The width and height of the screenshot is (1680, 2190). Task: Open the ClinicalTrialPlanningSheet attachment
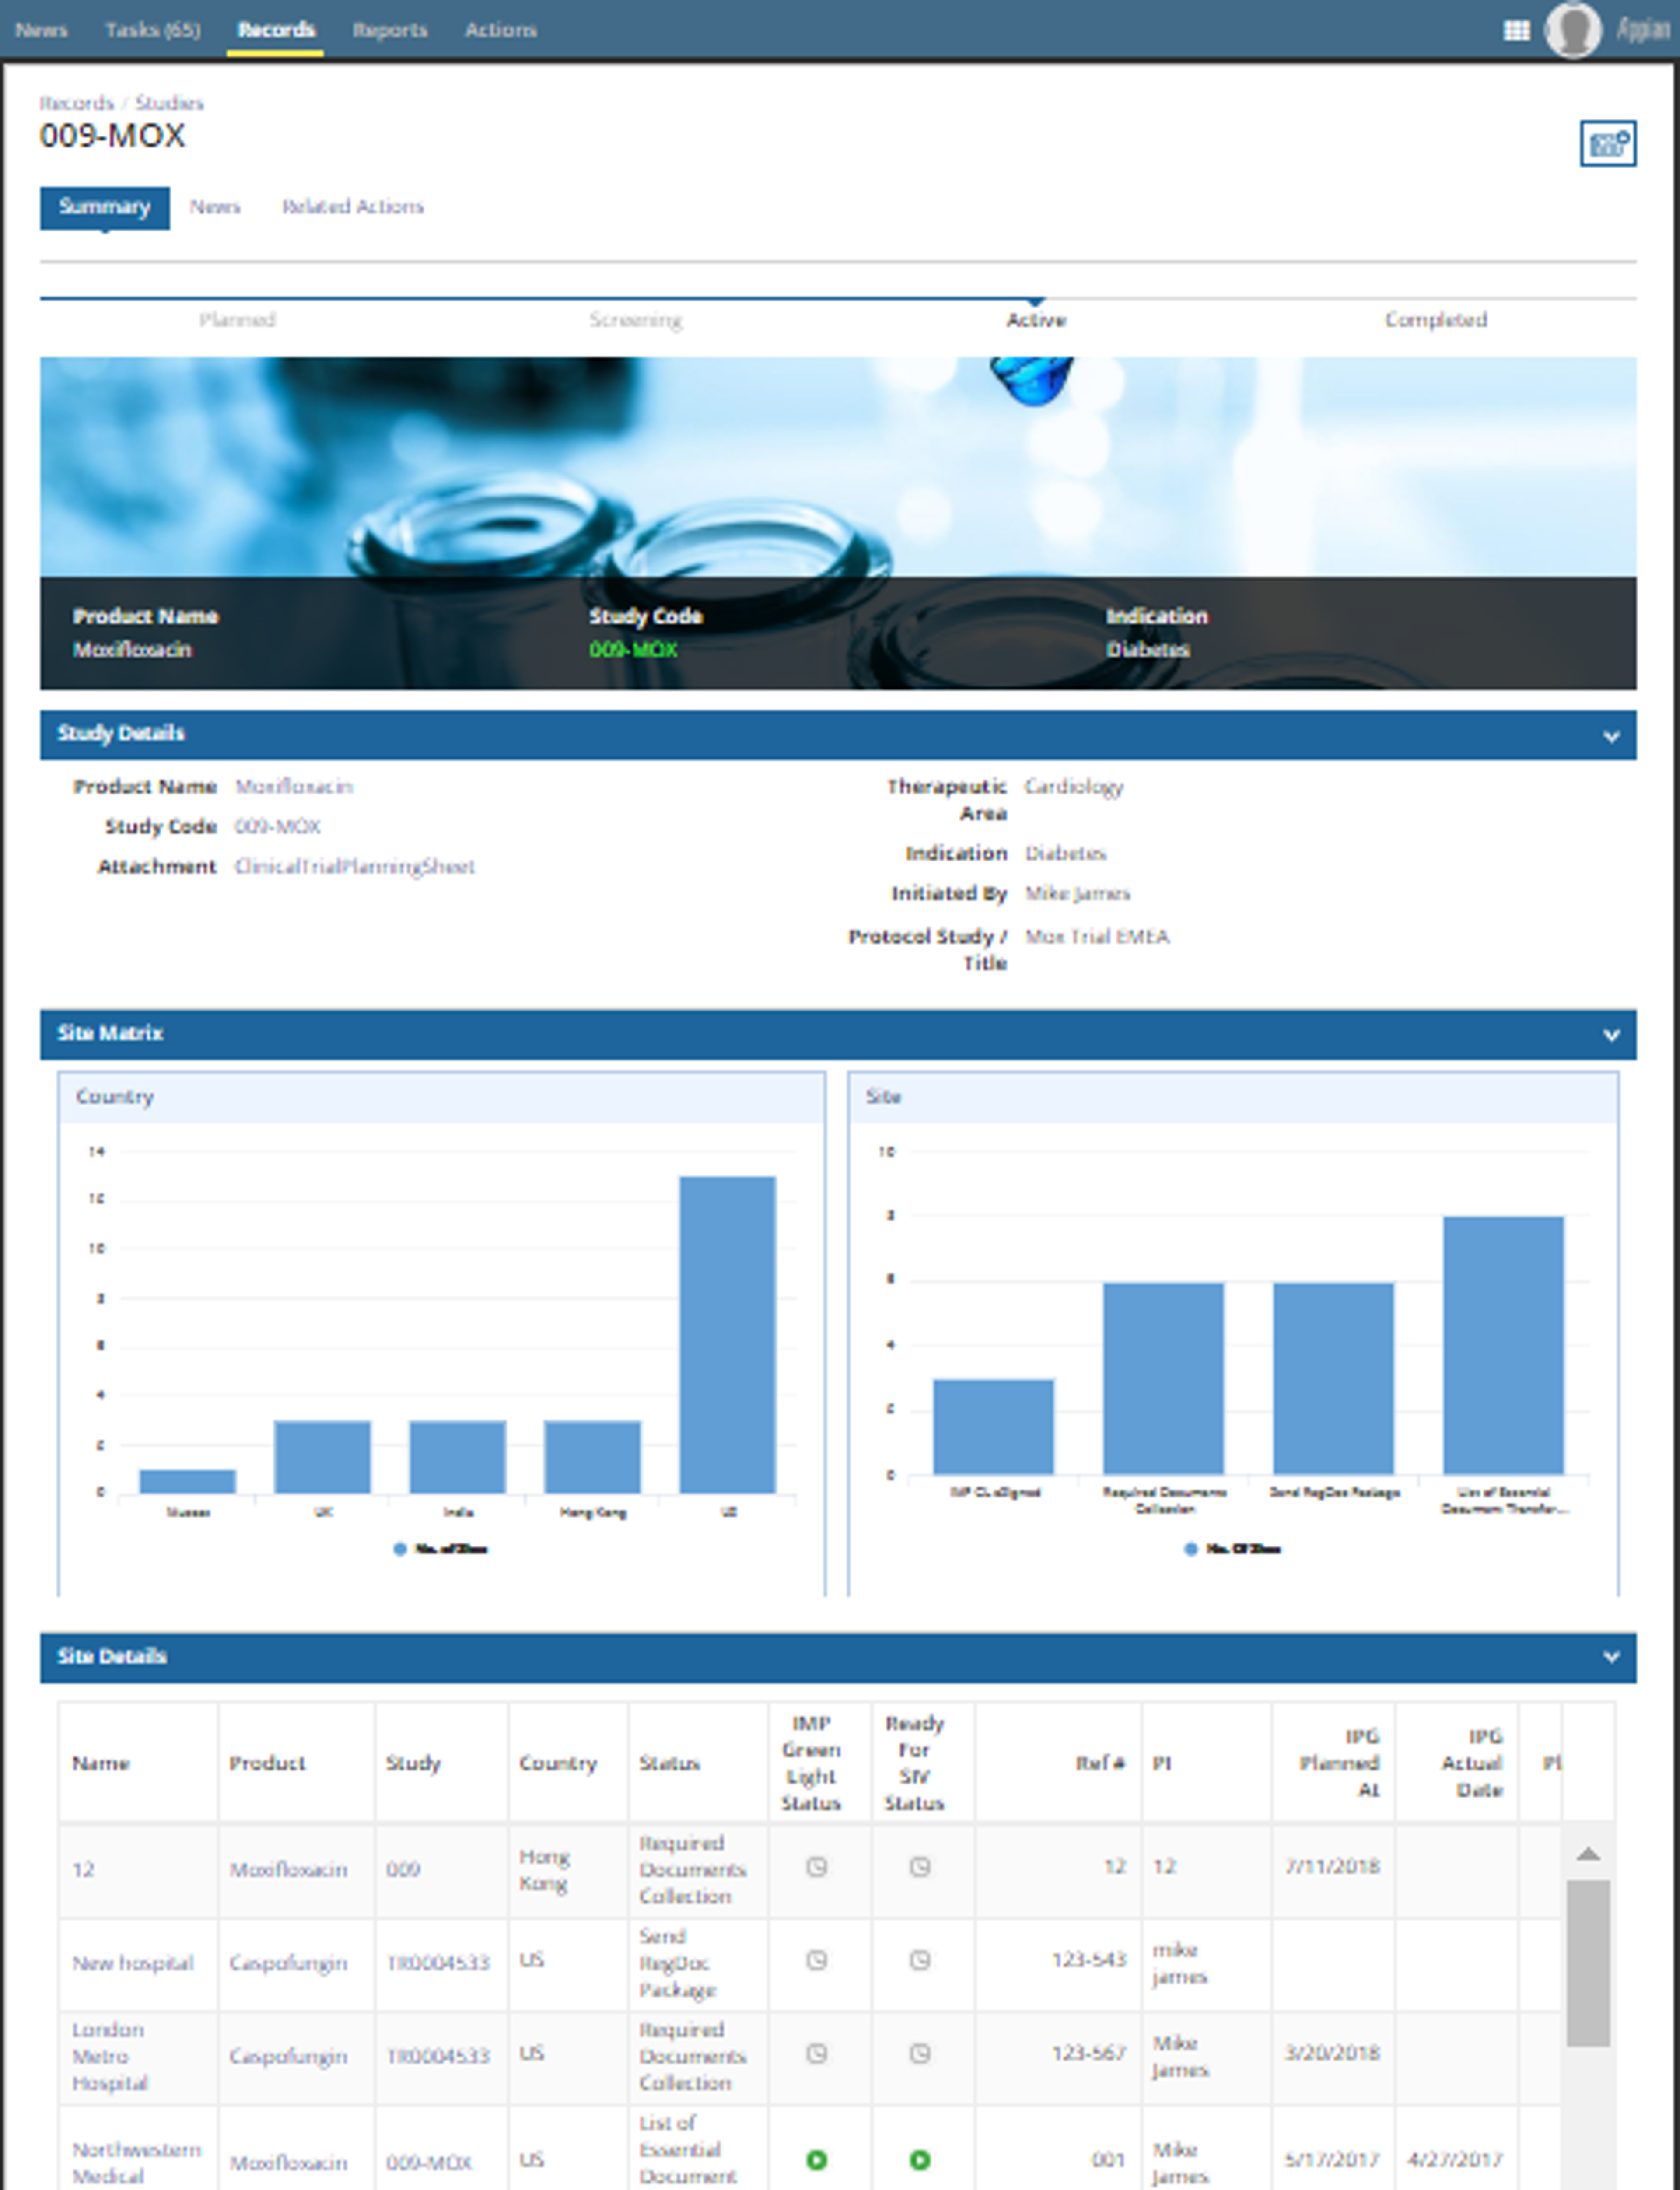point(354,867)
